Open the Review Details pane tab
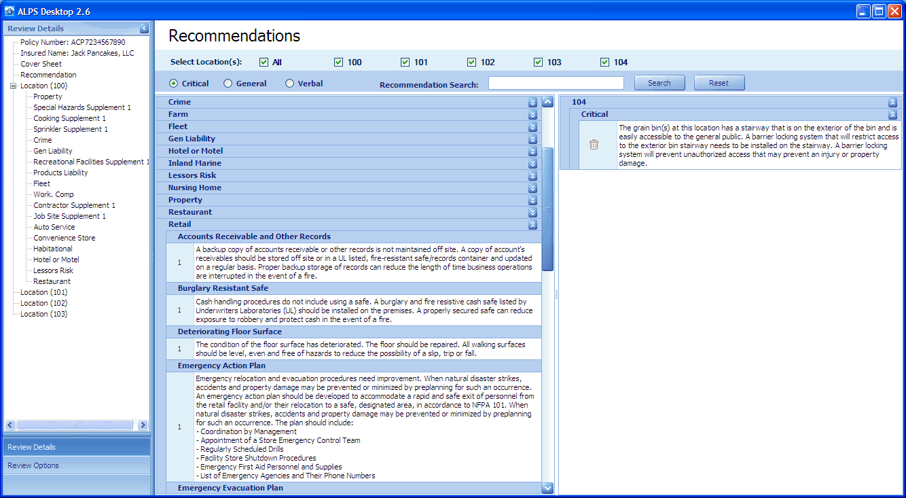906x498 pixels. 77,447
